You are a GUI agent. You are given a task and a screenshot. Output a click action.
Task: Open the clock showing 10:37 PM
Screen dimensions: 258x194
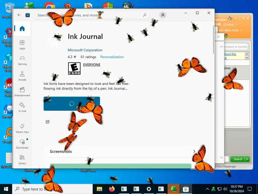pos(236,189)
